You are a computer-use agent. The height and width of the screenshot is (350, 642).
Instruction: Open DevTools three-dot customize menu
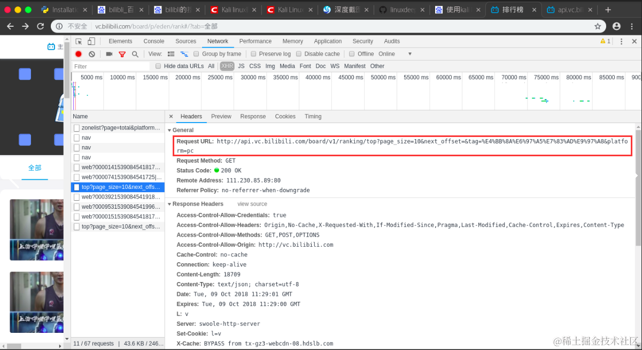point(621,41)
